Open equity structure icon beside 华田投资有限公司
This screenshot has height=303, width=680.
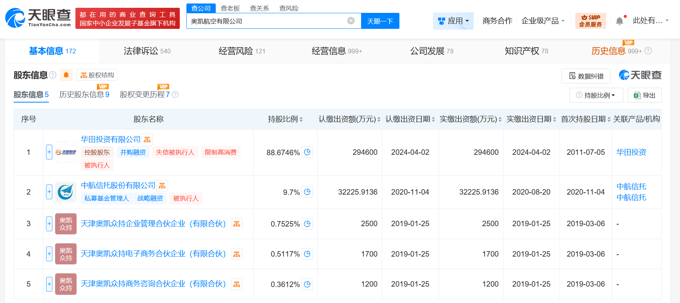pyautogui.click(x=147, y=140)
